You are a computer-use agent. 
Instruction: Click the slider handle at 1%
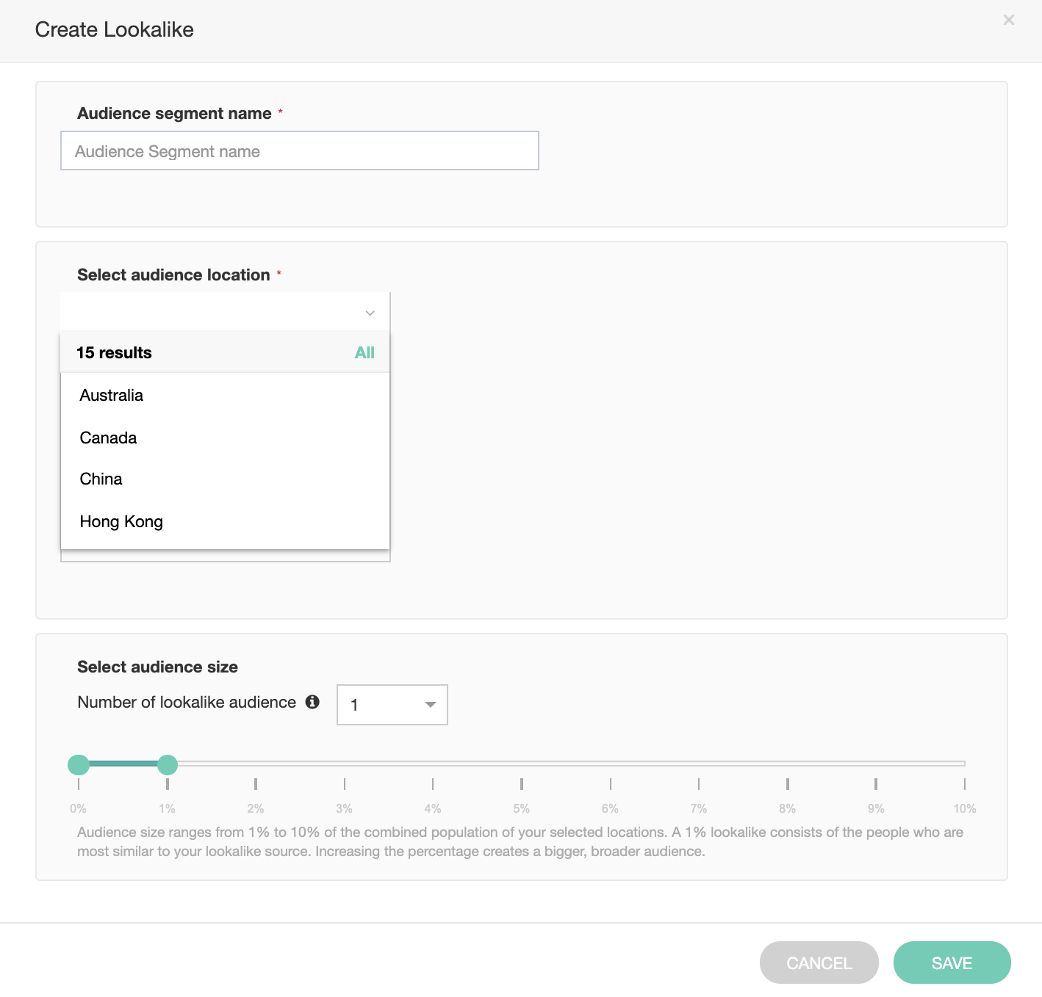click(x=168, y=764)
